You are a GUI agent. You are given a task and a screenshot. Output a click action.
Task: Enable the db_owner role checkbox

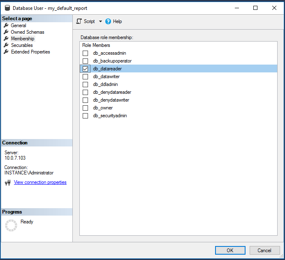click(x=86, y=108)
